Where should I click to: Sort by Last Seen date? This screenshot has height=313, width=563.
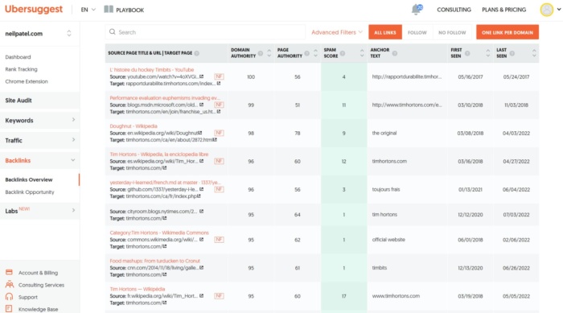[x=534, y=53]
